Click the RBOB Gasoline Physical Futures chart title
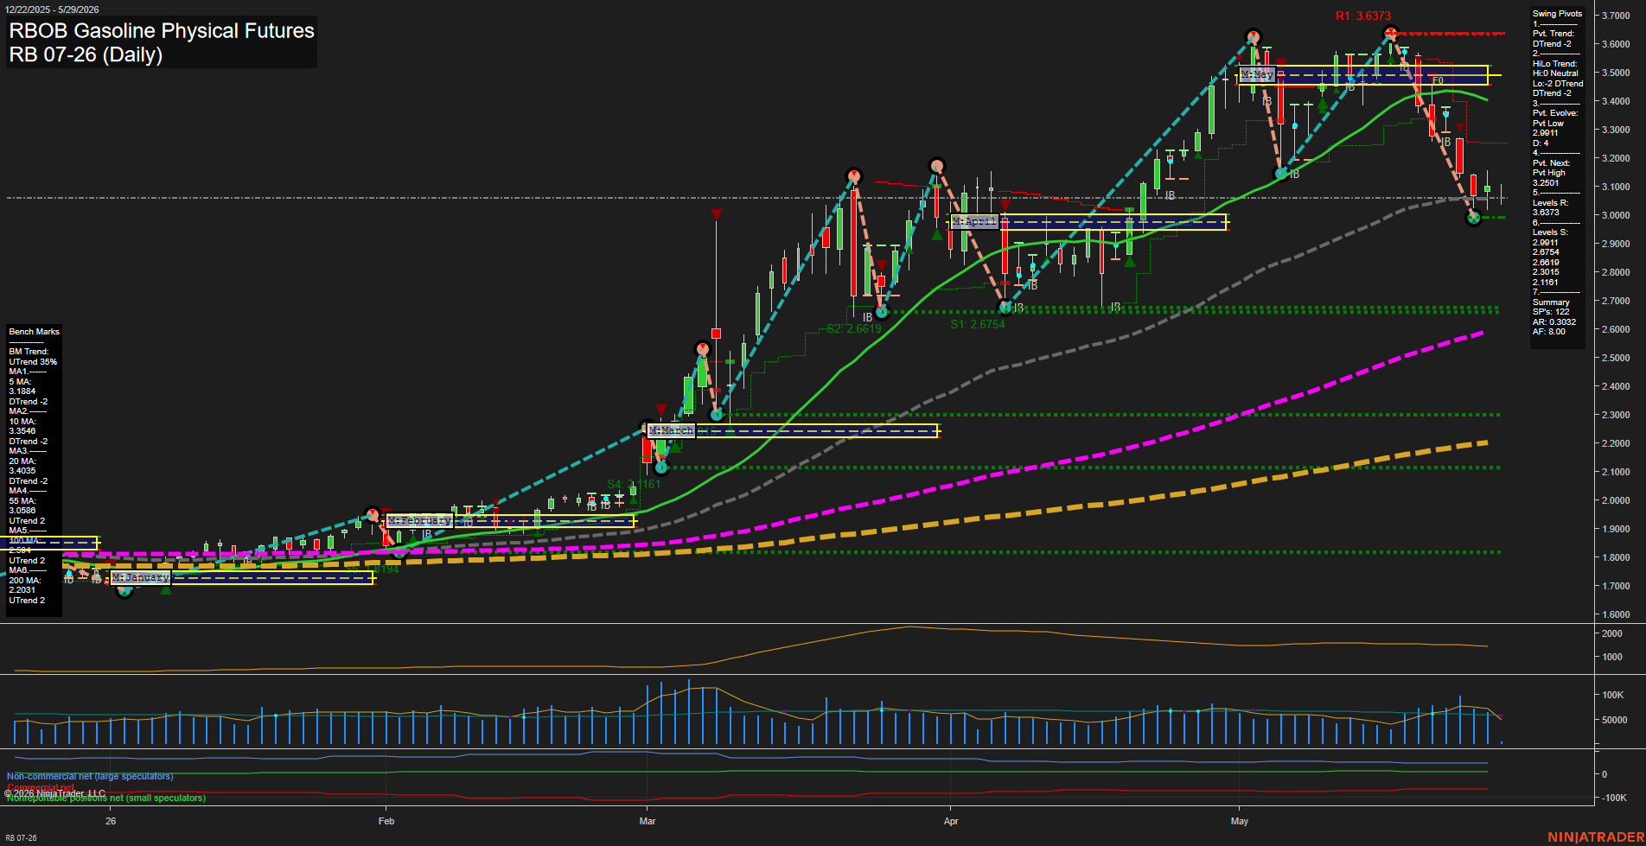This screenshot has width=1646, height=846. tap(162, 30)
